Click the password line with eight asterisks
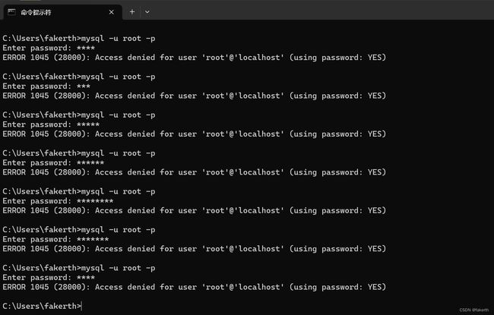494x315 pixels. [58, 201]
